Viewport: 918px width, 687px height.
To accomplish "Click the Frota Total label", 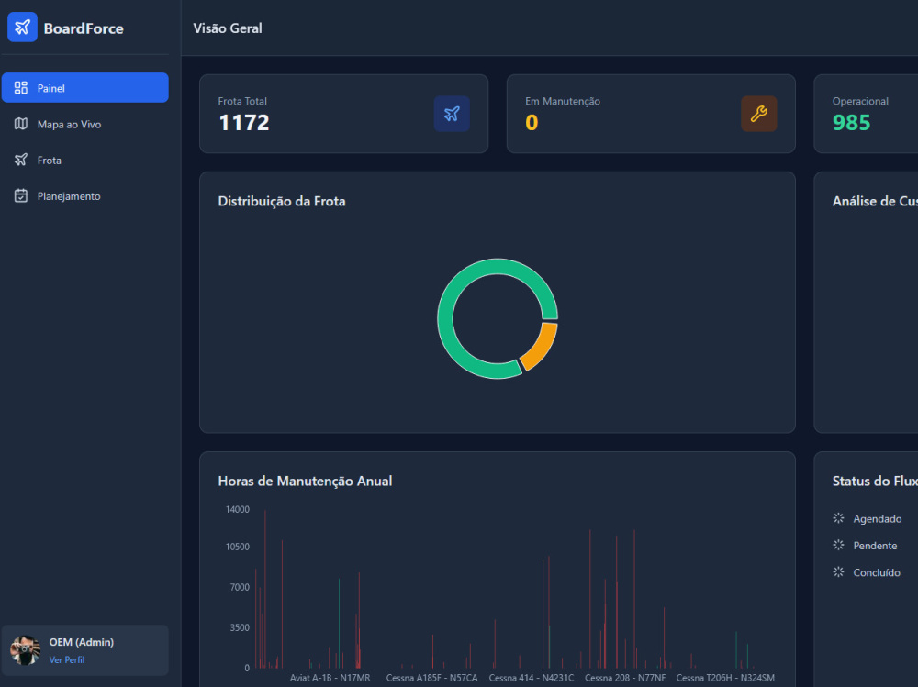I will pyautogui.click(x=242, y=101).
